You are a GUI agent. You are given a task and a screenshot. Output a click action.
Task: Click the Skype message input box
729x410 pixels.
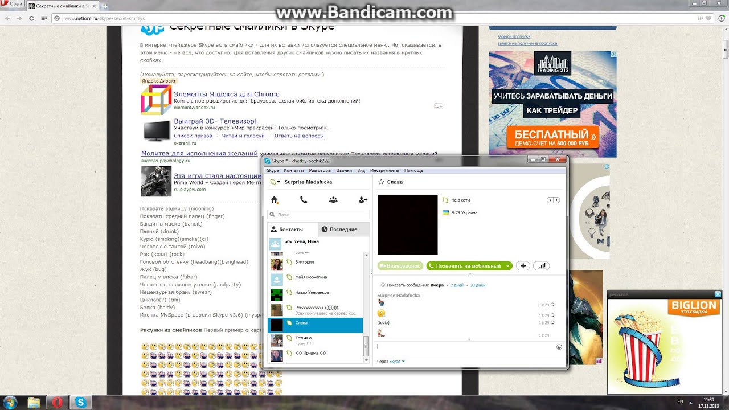click(x=465, y=347)
